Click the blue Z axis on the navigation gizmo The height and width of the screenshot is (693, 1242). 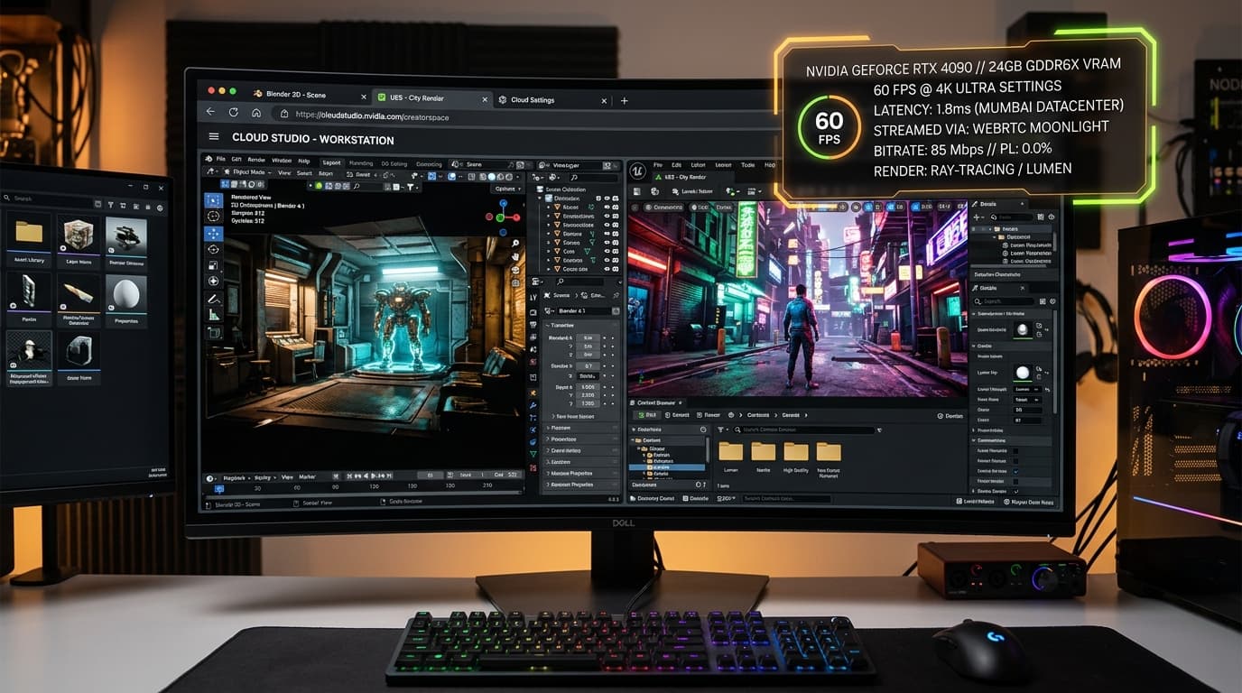(503, 203)
